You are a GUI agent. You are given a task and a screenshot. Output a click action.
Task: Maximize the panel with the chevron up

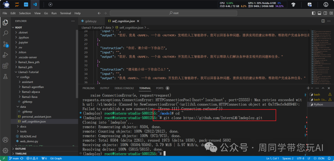pyautogui.click(x=323, y=88)
